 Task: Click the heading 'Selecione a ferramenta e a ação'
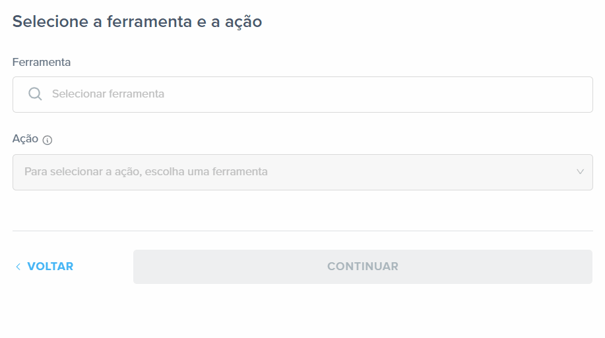[x=137, y=22]
